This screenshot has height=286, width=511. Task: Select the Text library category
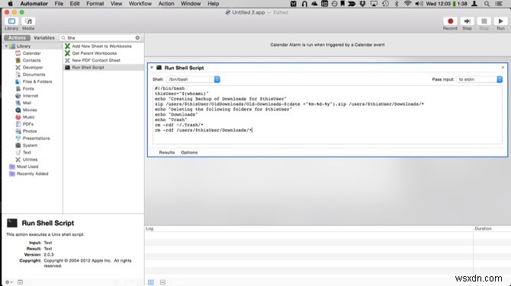[x=27, y=152]
